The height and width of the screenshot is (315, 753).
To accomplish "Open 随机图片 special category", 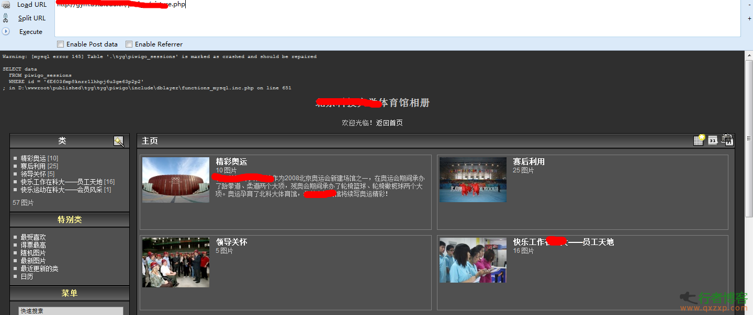I will pos(33,253).
